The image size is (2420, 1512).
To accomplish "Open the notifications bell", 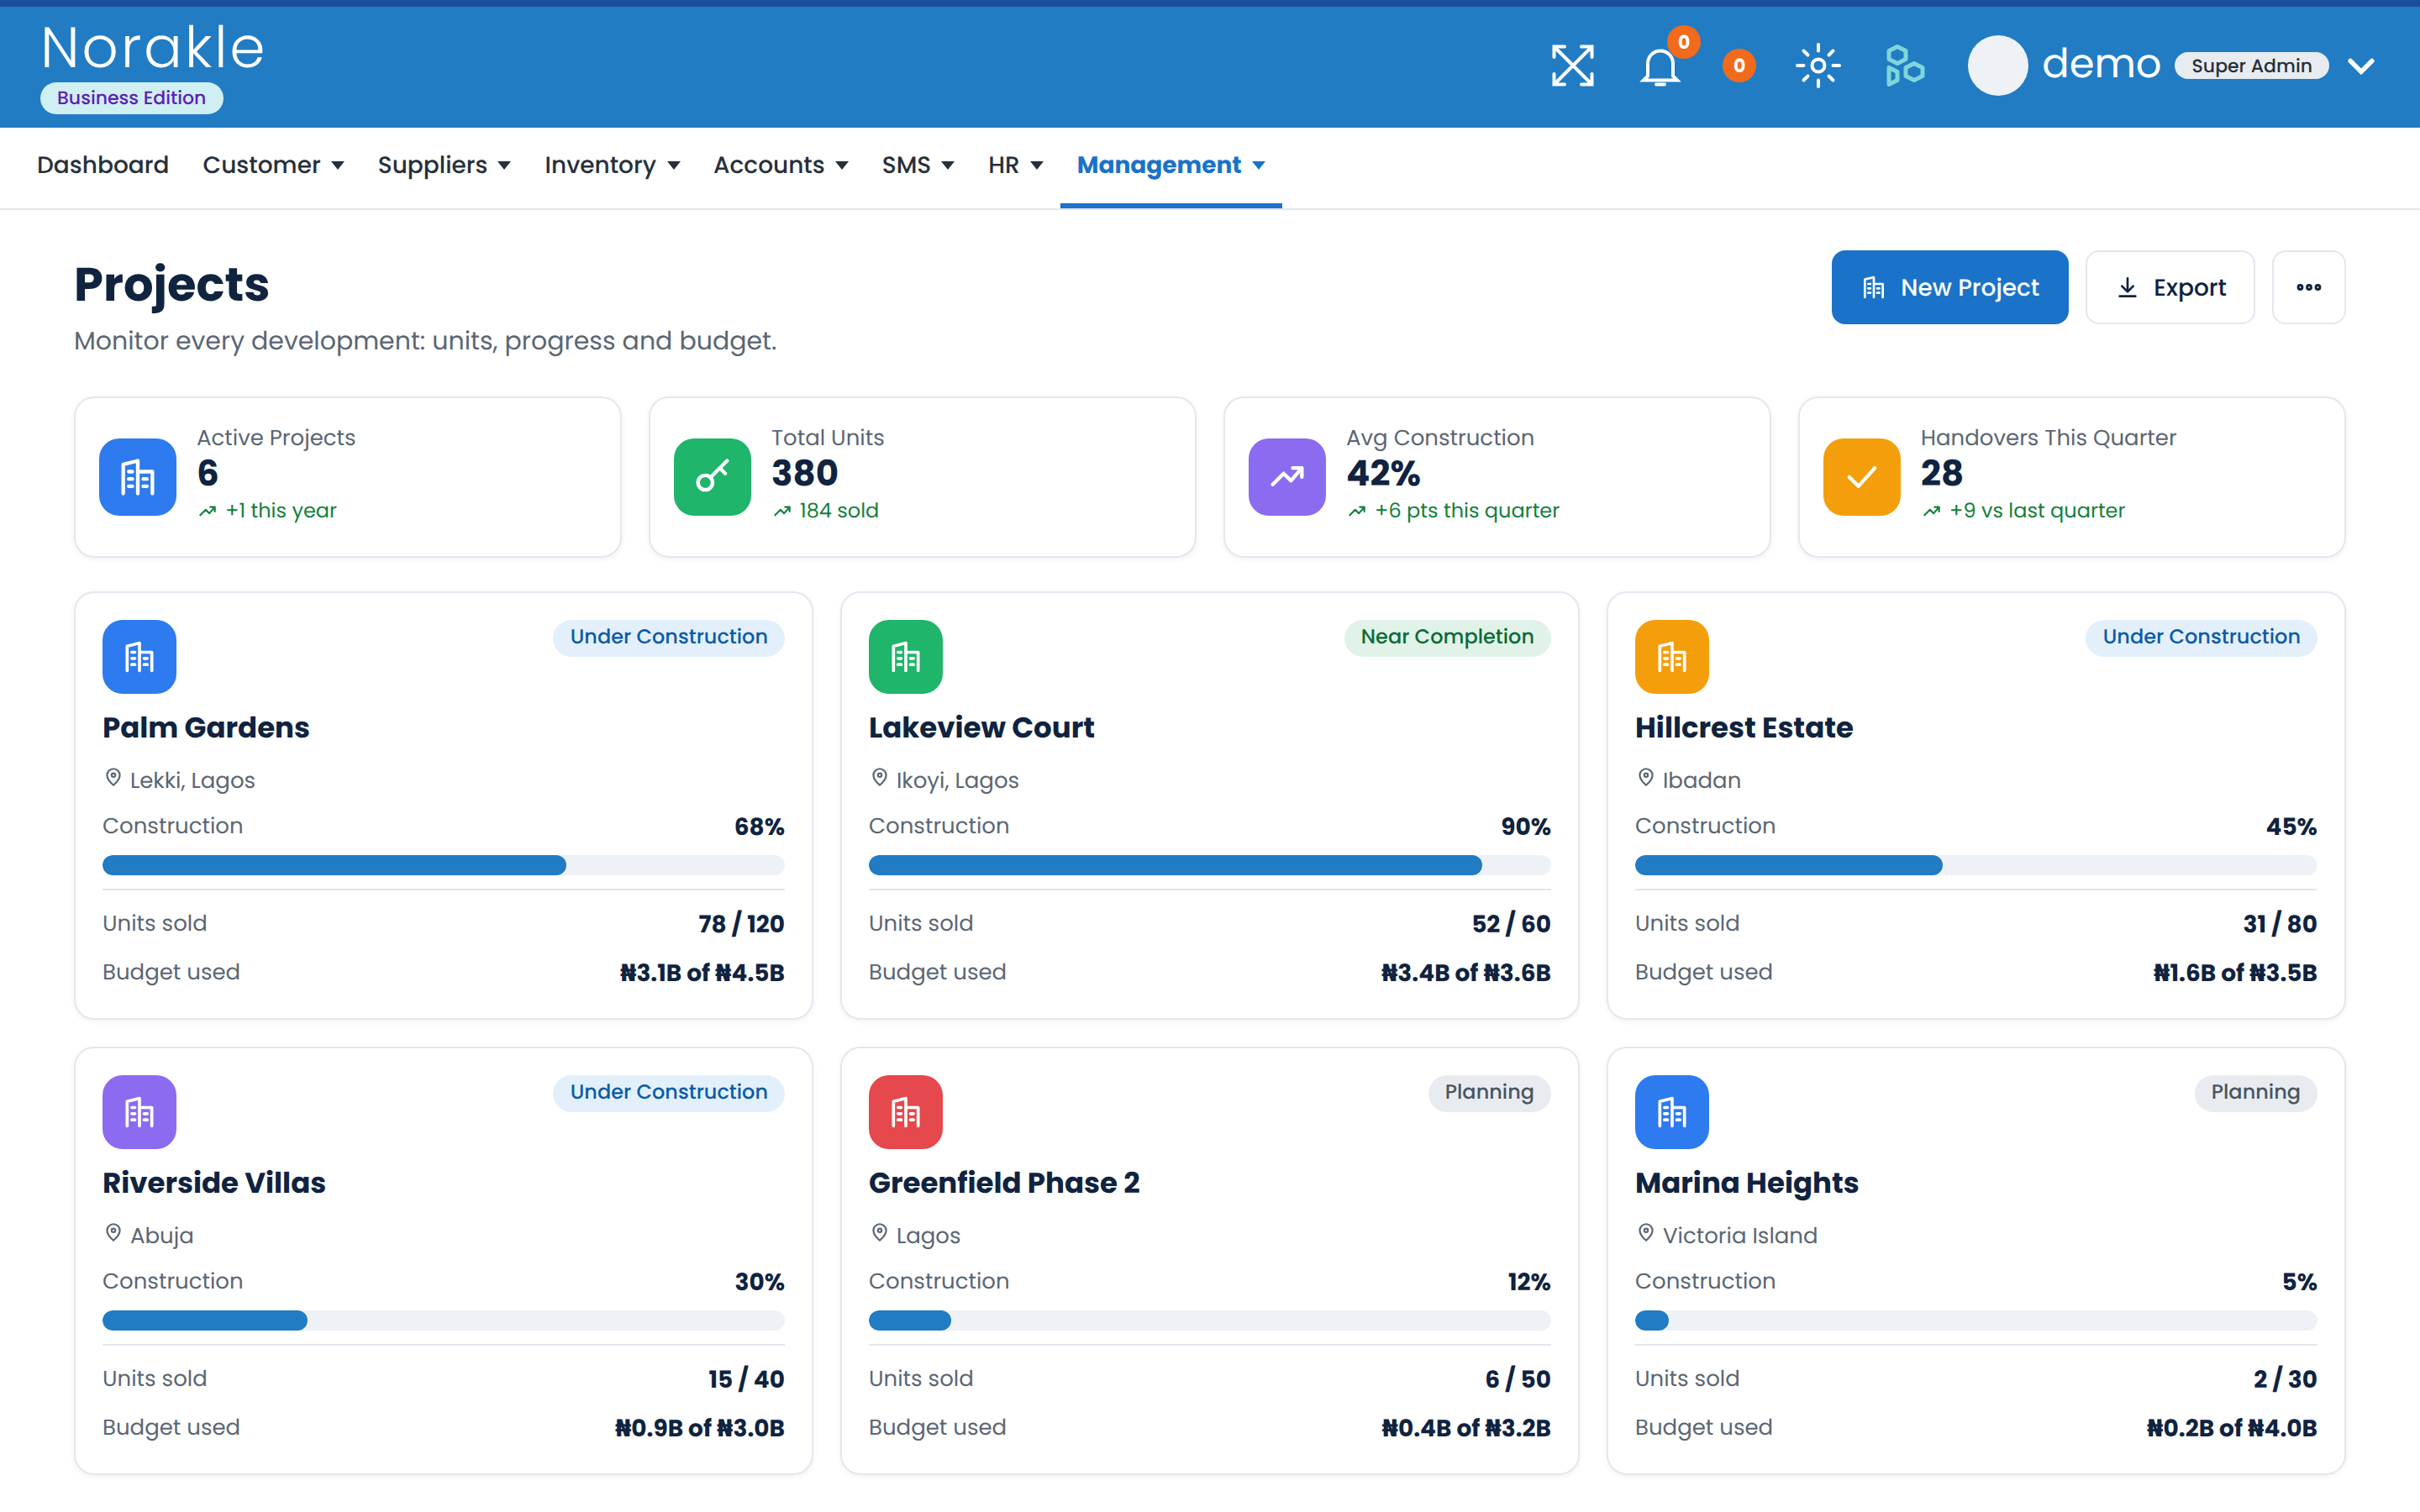I will click(1660, 66).
